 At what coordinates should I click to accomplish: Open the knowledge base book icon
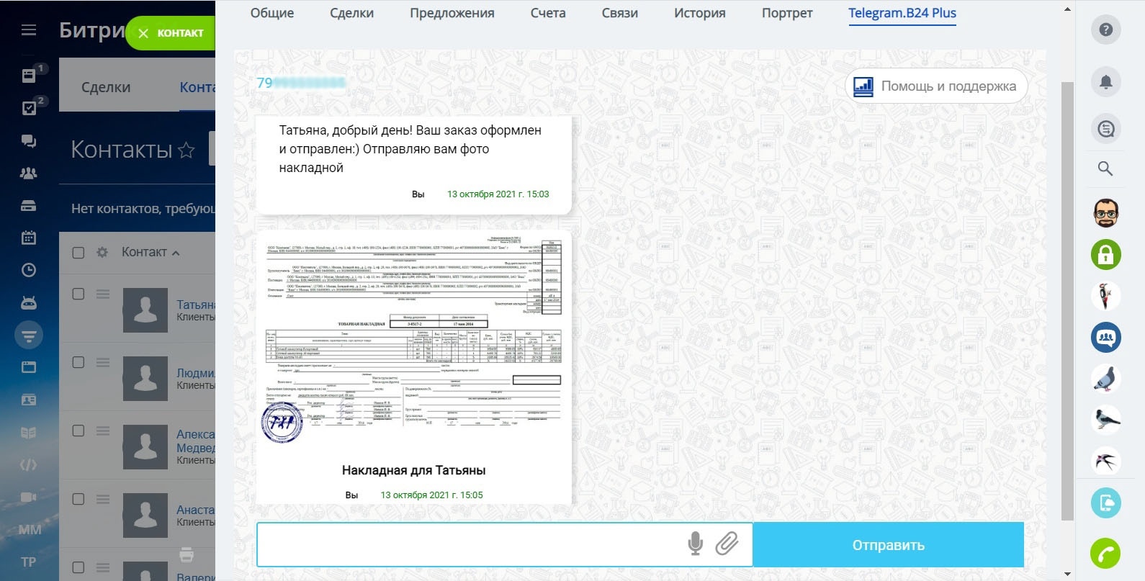click(x=29, y=433)
